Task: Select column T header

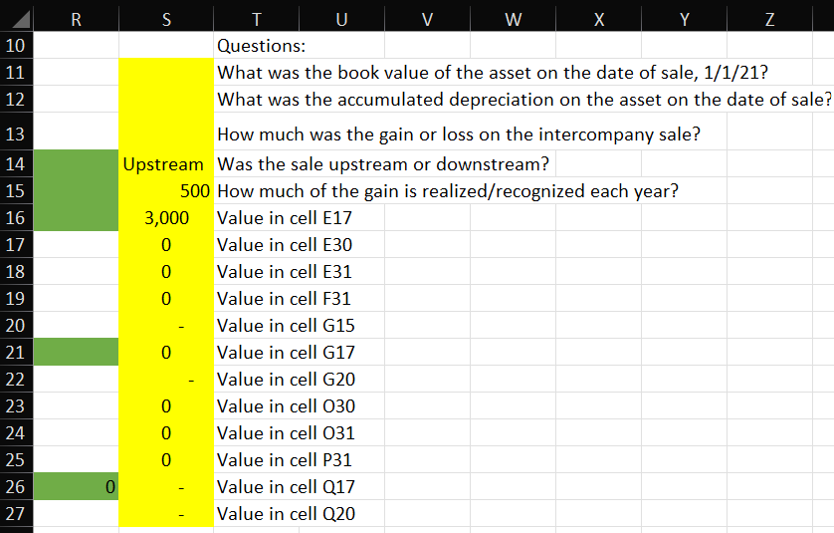Action: 257,20
